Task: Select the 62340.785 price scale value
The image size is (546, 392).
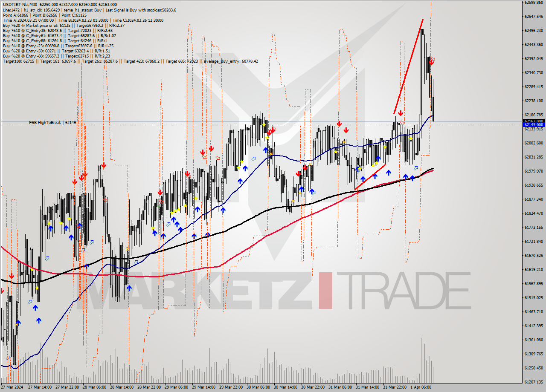Action: coord(534,72)
